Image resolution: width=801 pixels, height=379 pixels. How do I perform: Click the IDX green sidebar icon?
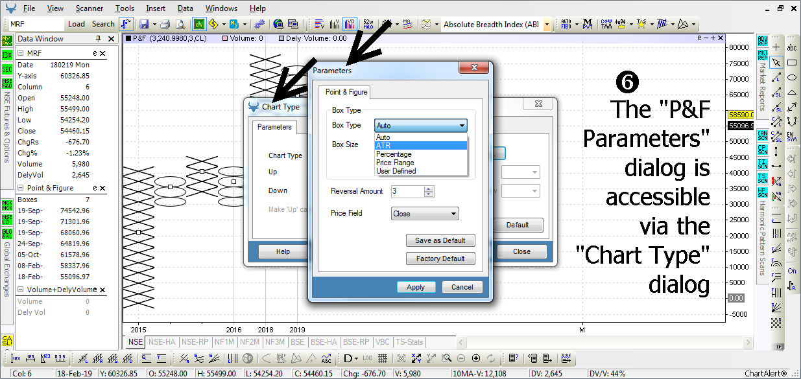[x=7, y=55]
